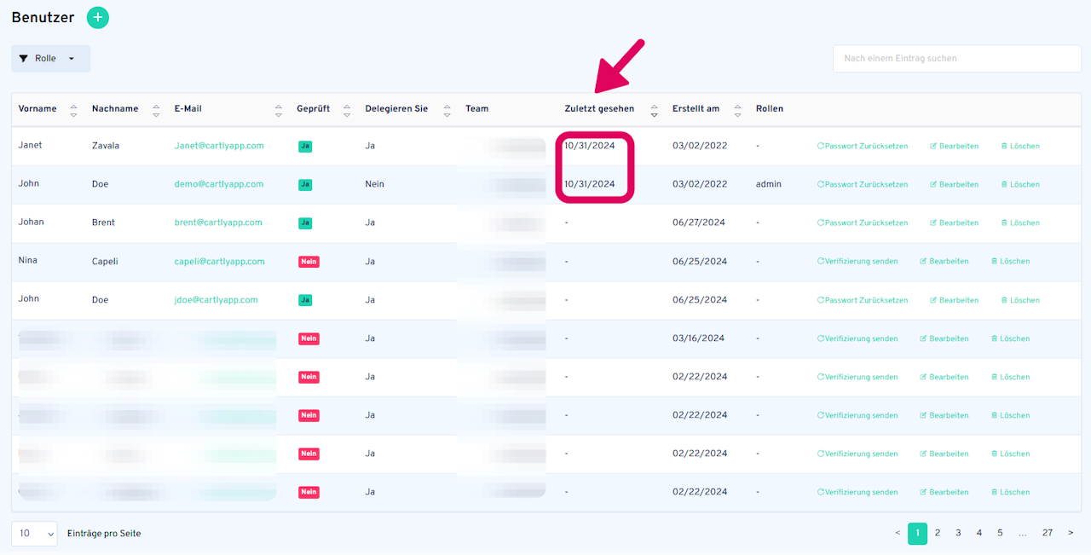Click the red Nein badge for Nina Capeli
Screen dimensions: 1091x555
click(309, 262)
